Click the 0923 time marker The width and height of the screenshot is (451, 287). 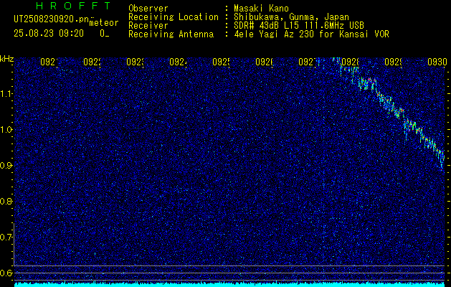[x=136, y=62]
